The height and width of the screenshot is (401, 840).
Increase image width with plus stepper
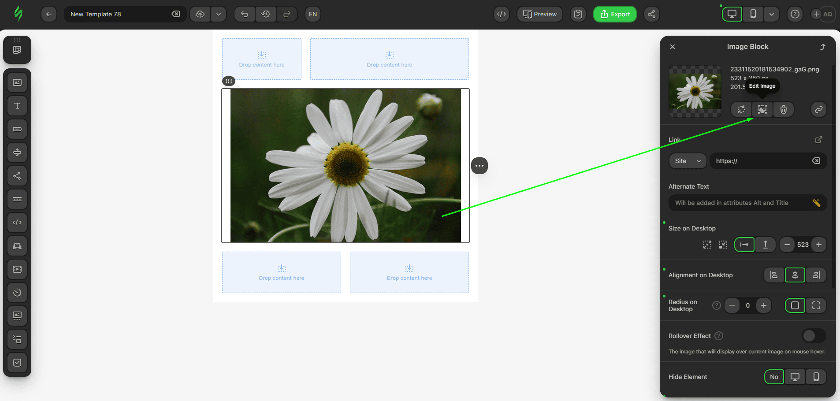818,245
